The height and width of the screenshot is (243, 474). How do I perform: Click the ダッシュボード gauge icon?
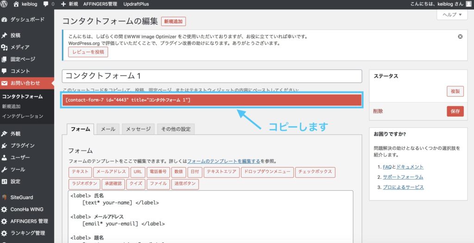point(4,19)
